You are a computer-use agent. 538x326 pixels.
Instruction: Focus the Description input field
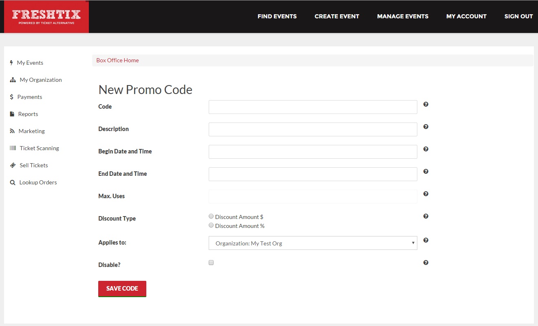pos(313,129)
